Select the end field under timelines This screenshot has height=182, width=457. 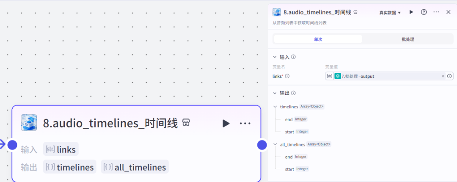289,119
